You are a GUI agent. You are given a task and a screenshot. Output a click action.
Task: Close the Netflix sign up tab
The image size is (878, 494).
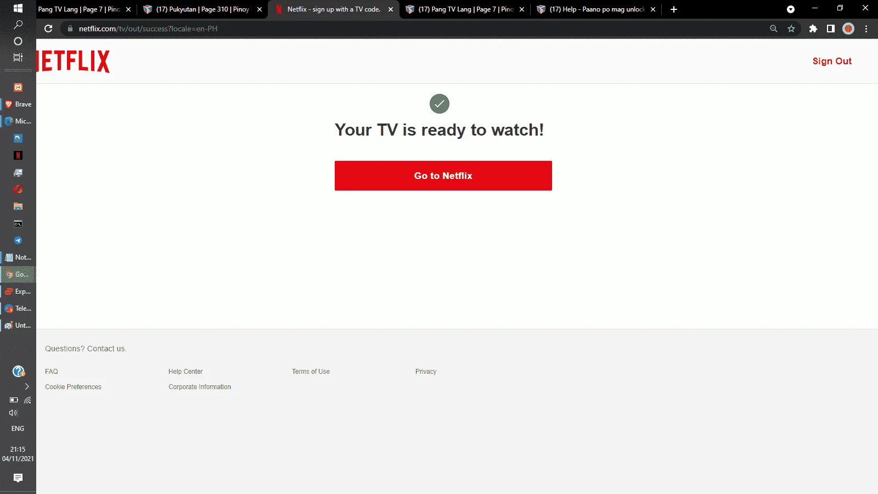coord(391,9)
